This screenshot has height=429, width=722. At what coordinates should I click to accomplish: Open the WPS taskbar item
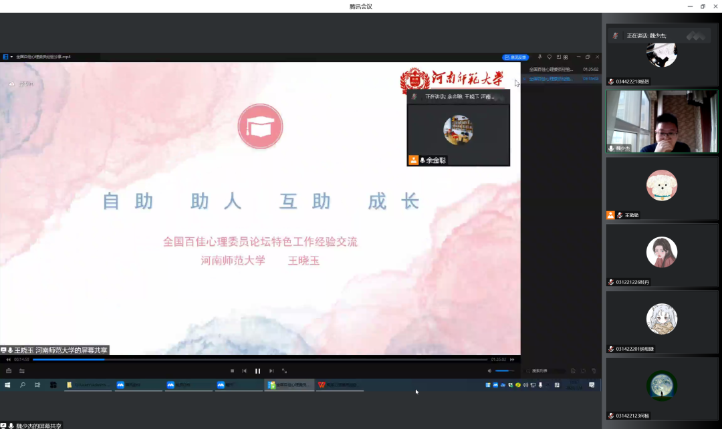point(340,386)
